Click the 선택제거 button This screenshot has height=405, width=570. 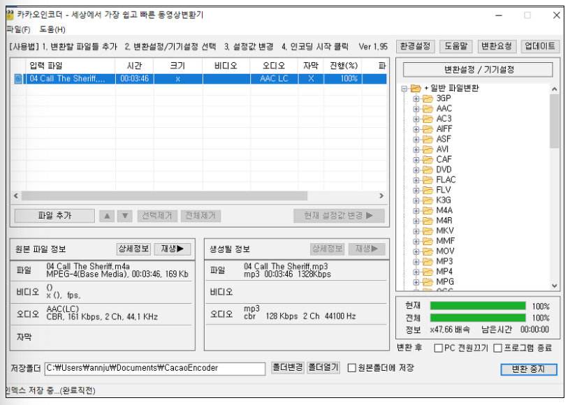pos(157,216)
